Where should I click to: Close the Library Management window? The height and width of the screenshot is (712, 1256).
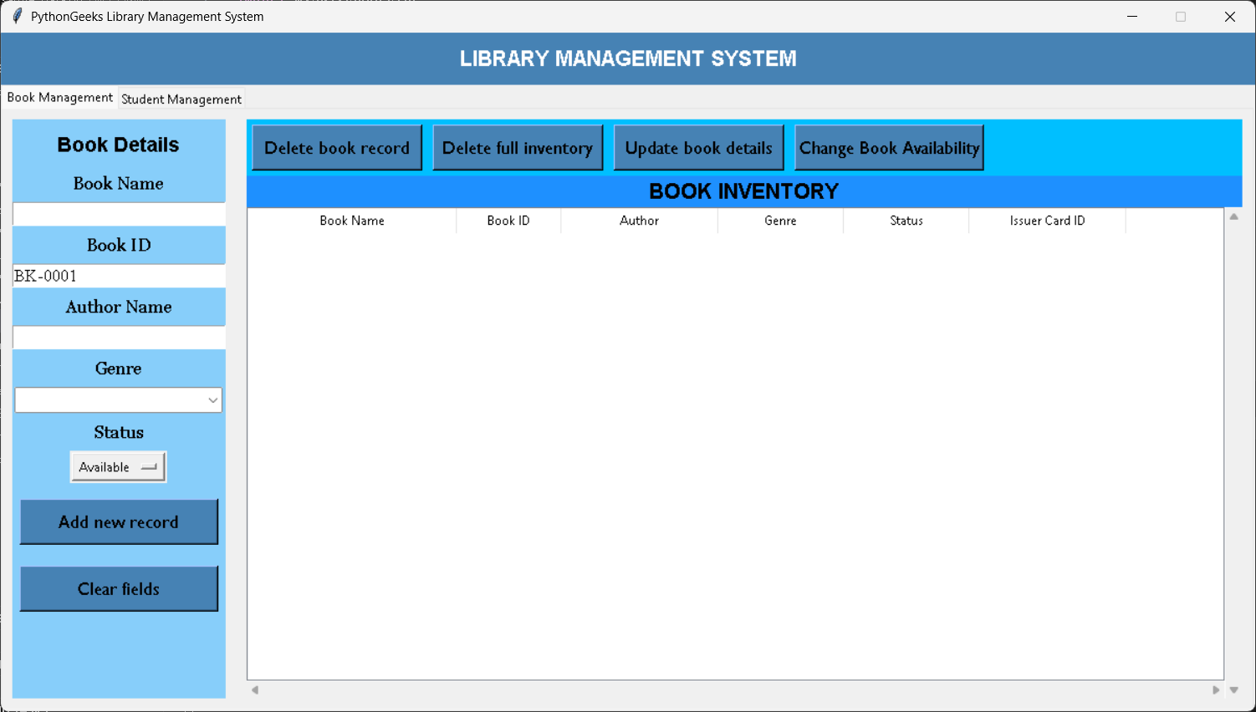[x=1229, y=16]
